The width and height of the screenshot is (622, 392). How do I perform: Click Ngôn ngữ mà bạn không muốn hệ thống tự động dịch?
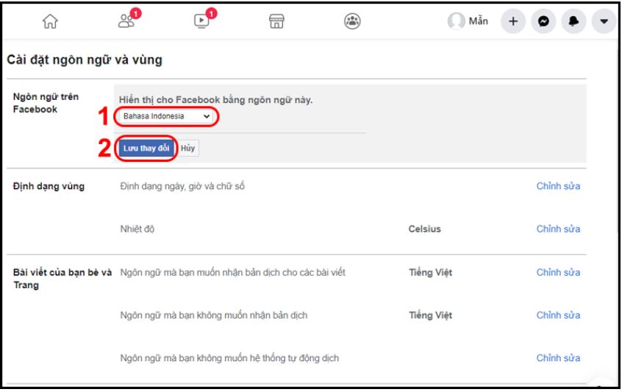point(229,358)
